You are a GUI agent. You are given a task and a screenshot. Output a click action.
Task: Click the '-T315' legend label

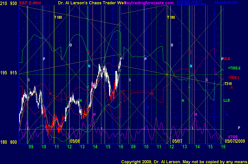tap(228, 84)
